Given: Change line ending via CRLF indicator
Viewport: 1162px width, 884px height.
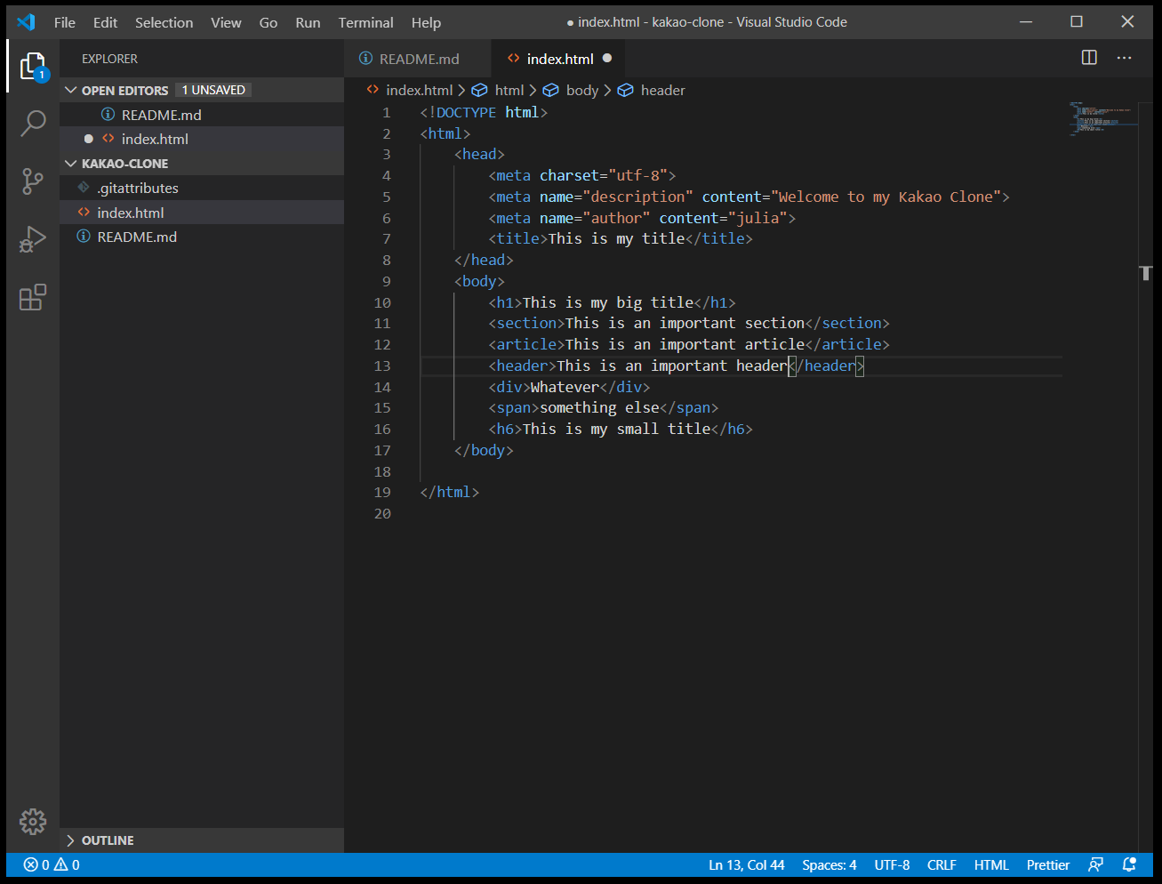Looking at the screenshot, I should pyautogui.click(x=942, y=864).
